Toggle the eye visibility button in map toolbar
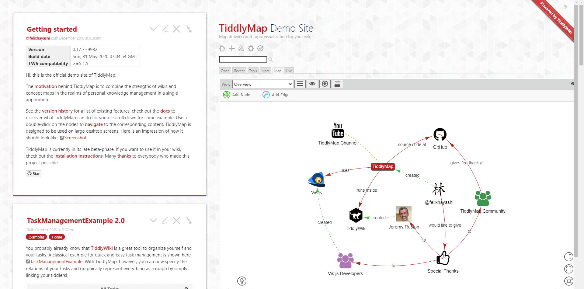Screen dimensions: 584x289 (312, 84)
